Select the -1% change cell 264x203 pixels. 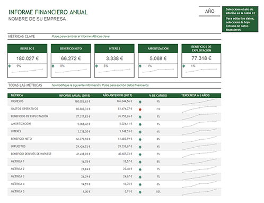pos(158,109)
